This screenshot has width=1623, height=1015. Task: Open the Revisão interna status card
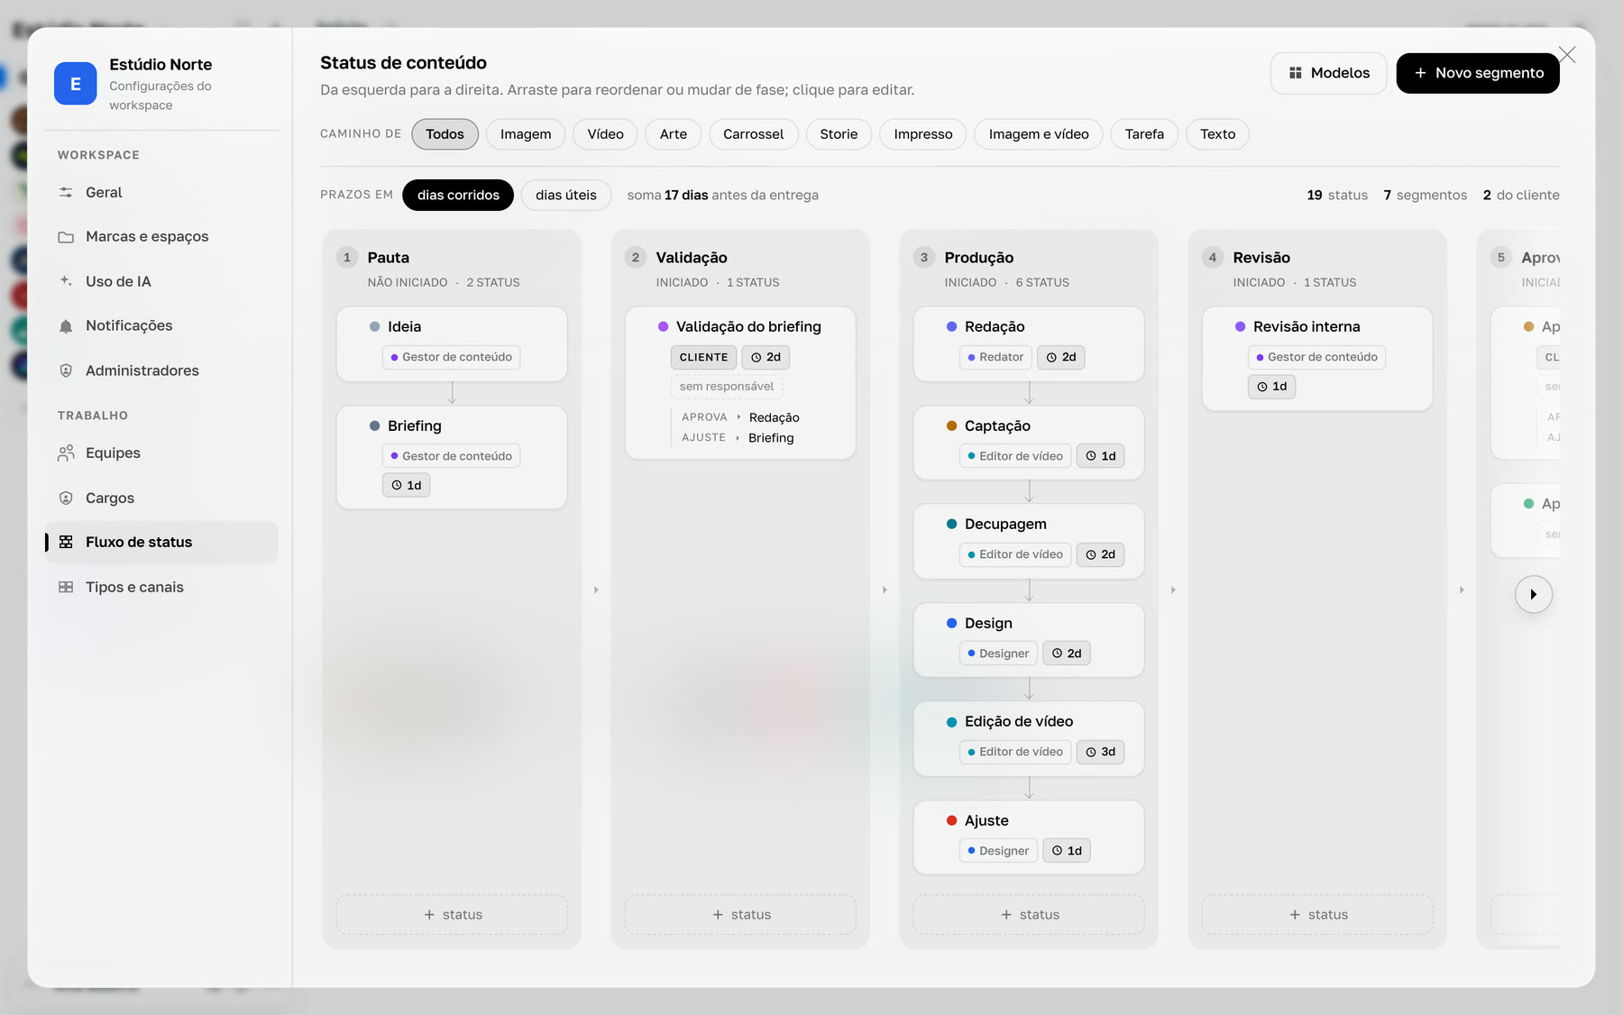(x=1317, y=359)
